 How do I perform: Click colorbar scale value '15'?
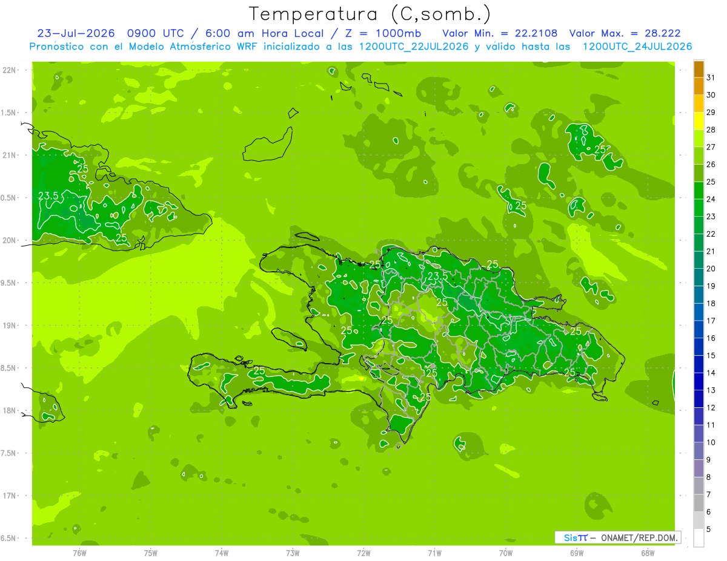coord(711,355)
